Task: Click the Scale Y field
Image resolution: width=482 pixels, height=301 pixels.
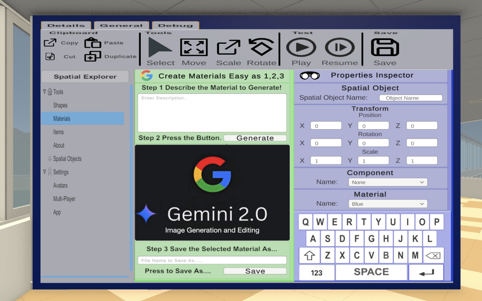Action: tap(373, 160)
